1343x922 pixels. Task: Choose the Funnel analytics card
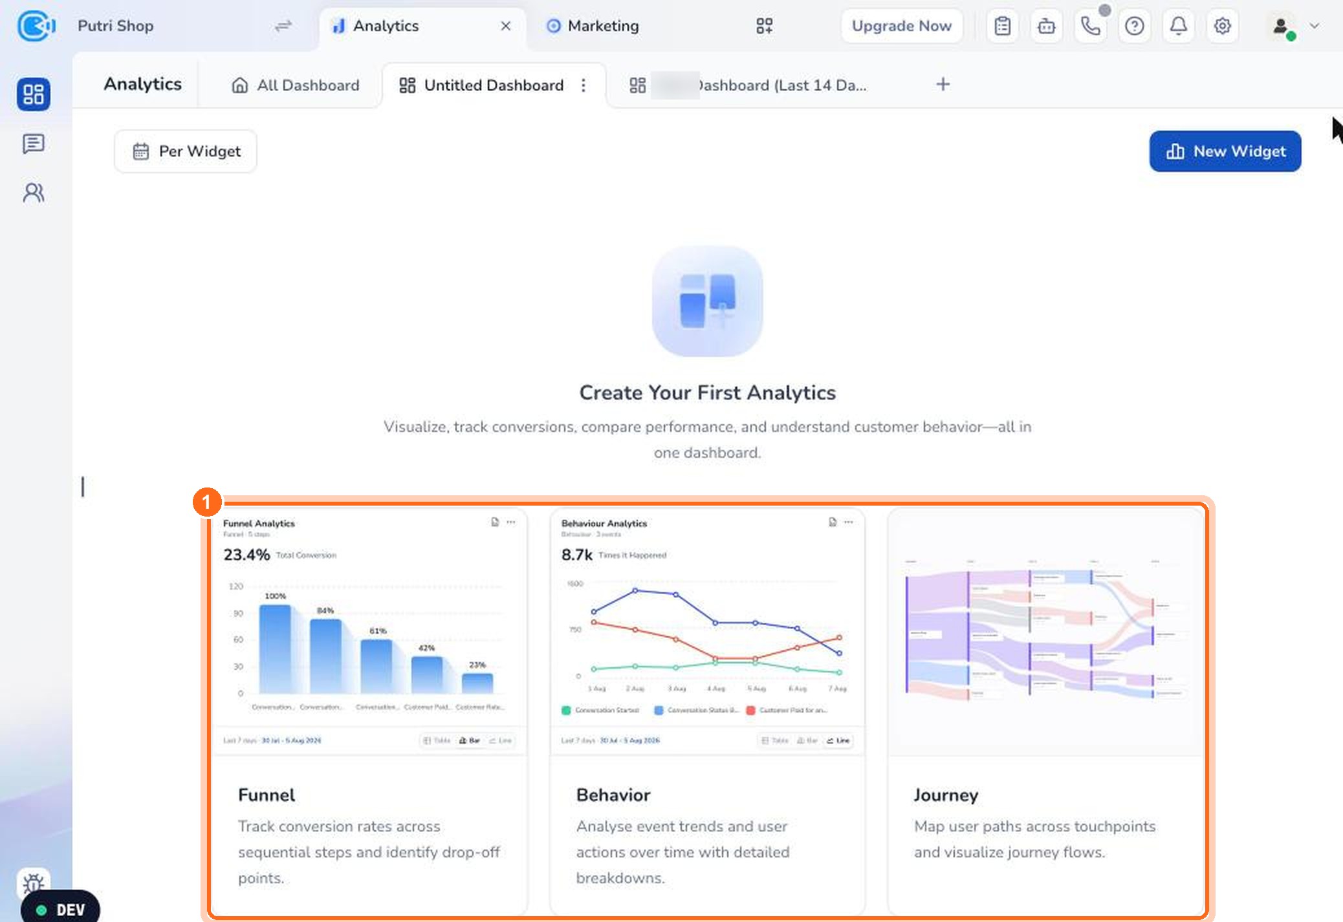tap(370, 711)
